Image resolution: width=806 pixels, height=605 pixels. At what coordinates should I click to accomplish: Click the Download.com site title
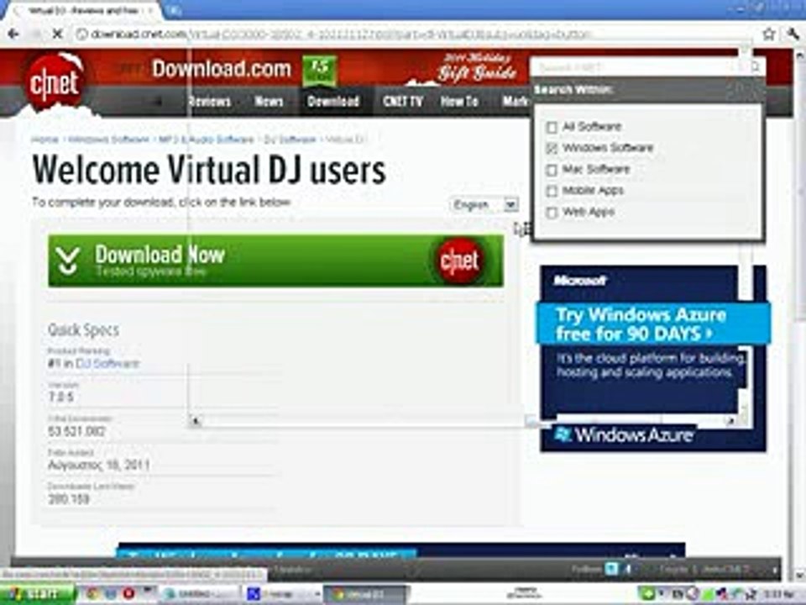[222, 69]
